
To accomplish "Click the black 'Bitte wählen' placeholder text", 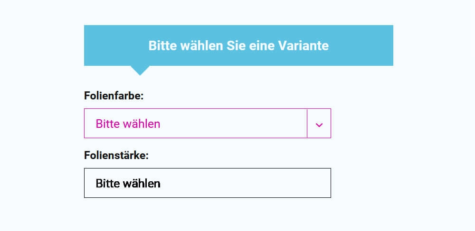I will point(128,183).
